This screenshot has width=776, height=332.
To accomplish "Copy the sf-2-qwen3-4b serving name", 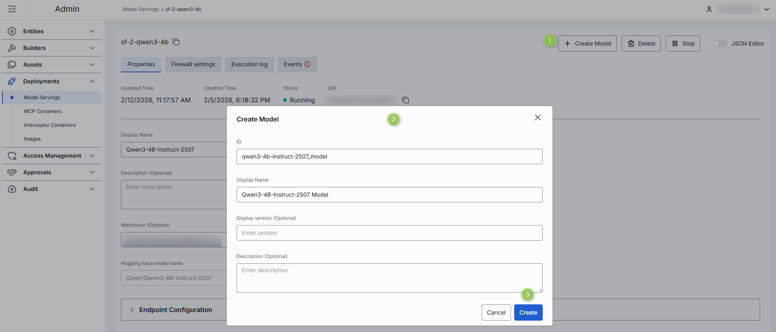I will [176, 42].
